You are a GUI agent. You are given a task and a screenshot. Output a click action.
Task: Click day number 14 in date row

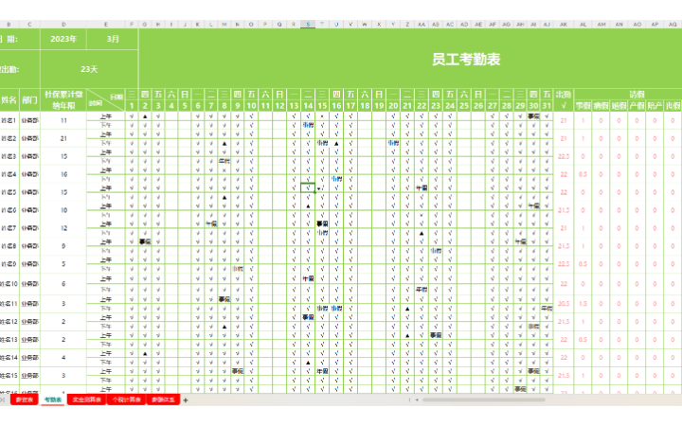(x=308, y=106)
